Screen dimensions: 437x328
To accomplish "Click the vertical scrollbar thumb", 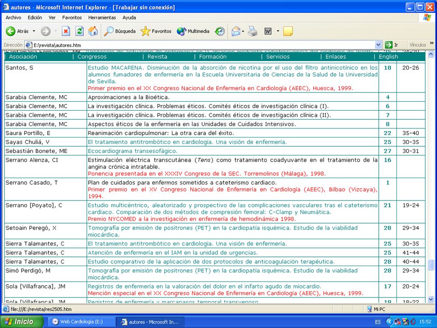I will pyautogui.click(x=431, y=265).
